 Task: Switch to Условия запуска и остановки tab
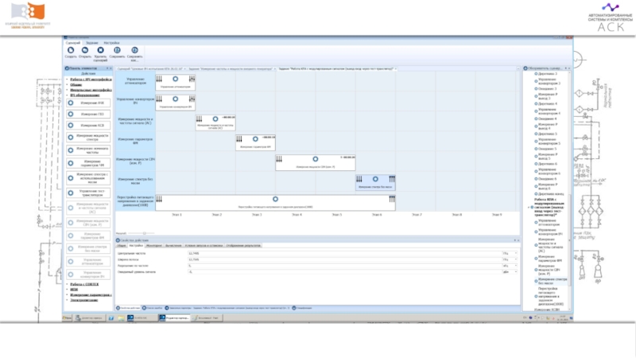pyautogui.click(x=204, y=246)
